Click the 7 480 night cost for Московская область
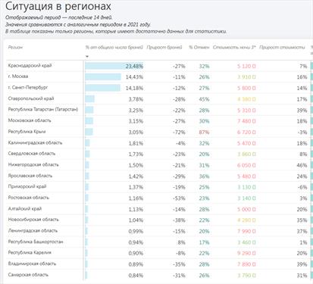Screen dimensions: 313x284 pyautogui.click(x=246, y=121)
